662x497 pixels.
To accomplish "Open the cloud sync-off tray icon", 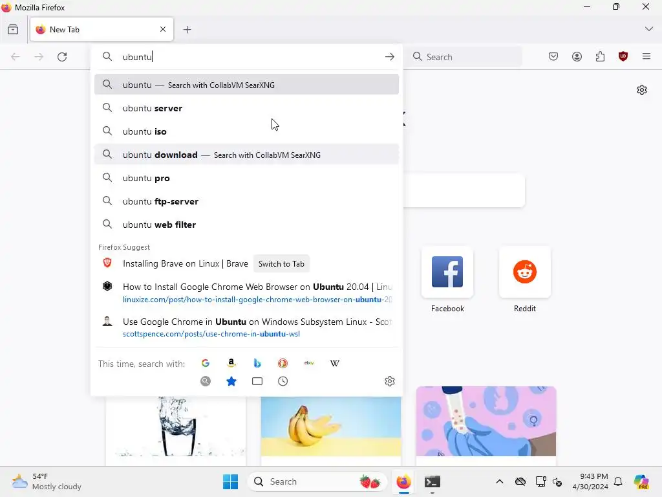I will (x=520, y=481).
